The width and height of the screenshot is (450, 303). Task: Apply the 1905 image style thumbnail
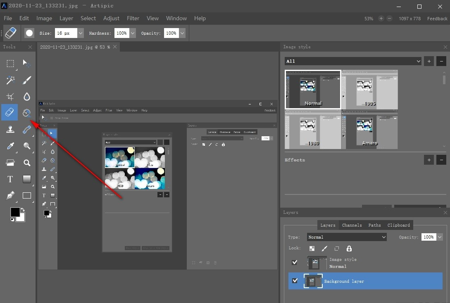click(x=370, y=90)
